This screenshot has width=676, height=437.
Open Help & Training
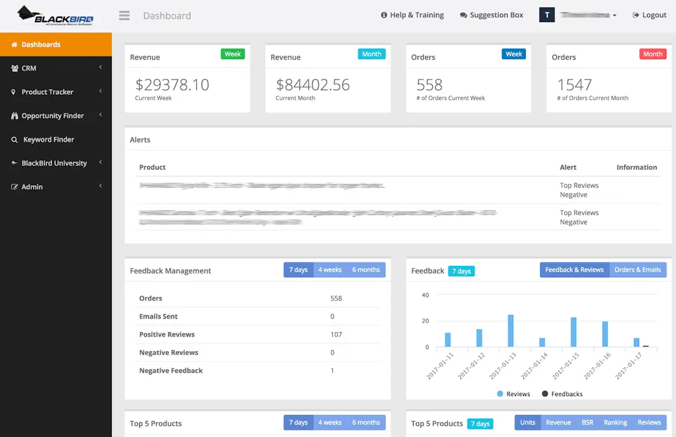click(x=412, y=15)
